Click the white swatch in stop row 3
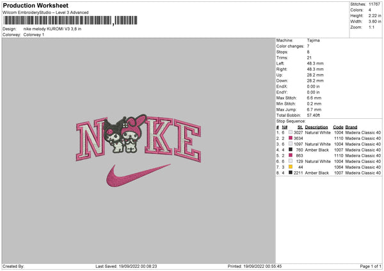384x271 pixels. click(x=291, y=144)
